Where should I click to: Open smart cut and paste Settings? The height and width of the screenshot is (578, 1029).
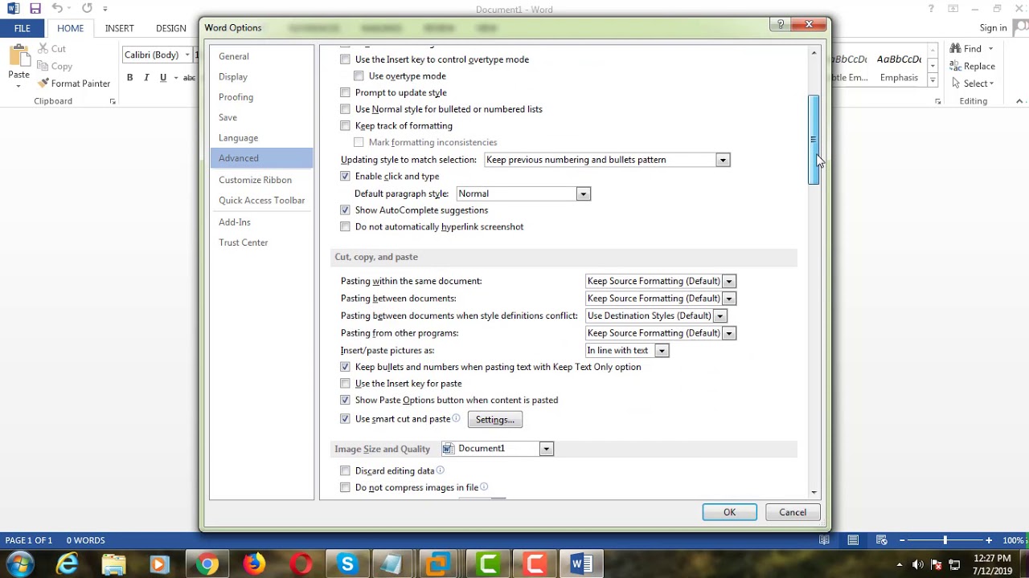[494, 420]
